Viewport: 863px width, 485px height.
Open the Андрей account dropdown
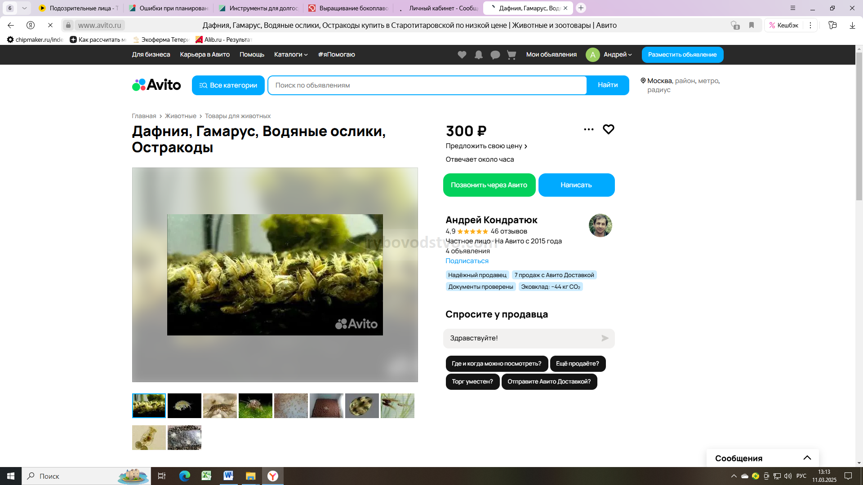617,55
